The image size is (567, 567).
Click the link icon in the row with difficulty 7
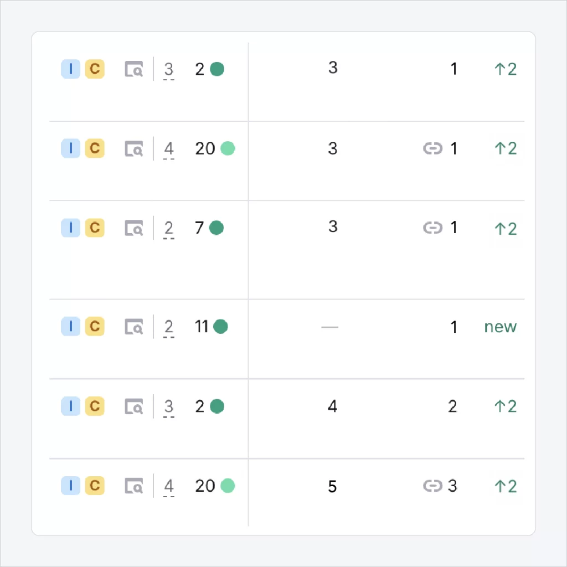click(x=433, y=228)
